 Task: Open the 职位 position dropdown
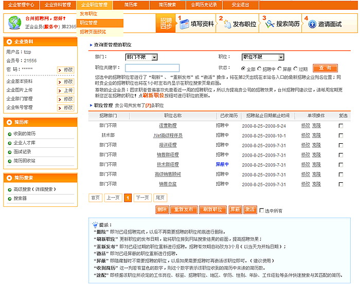pyautogui.click(x=262, y=57)
